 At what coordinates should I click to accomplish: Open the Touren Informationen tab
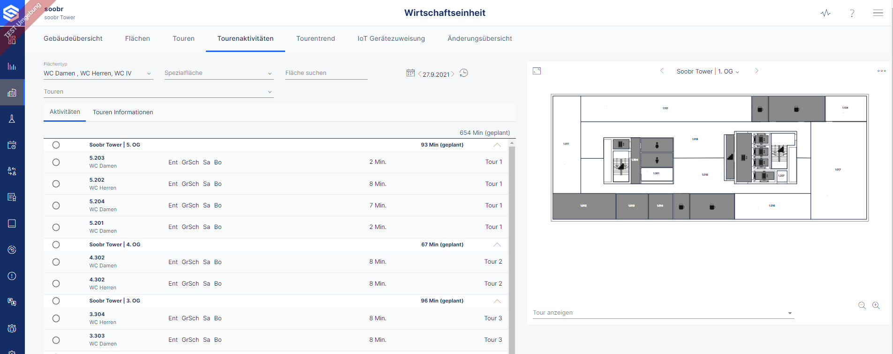123,112
